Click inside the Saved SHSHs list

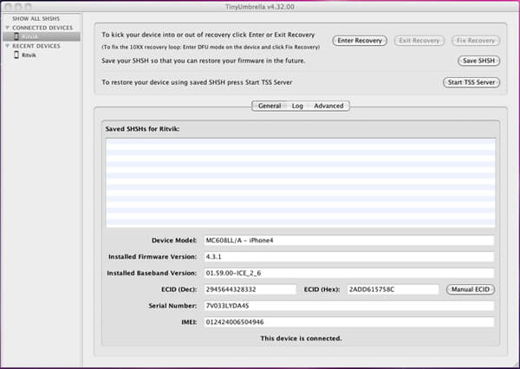300,180
